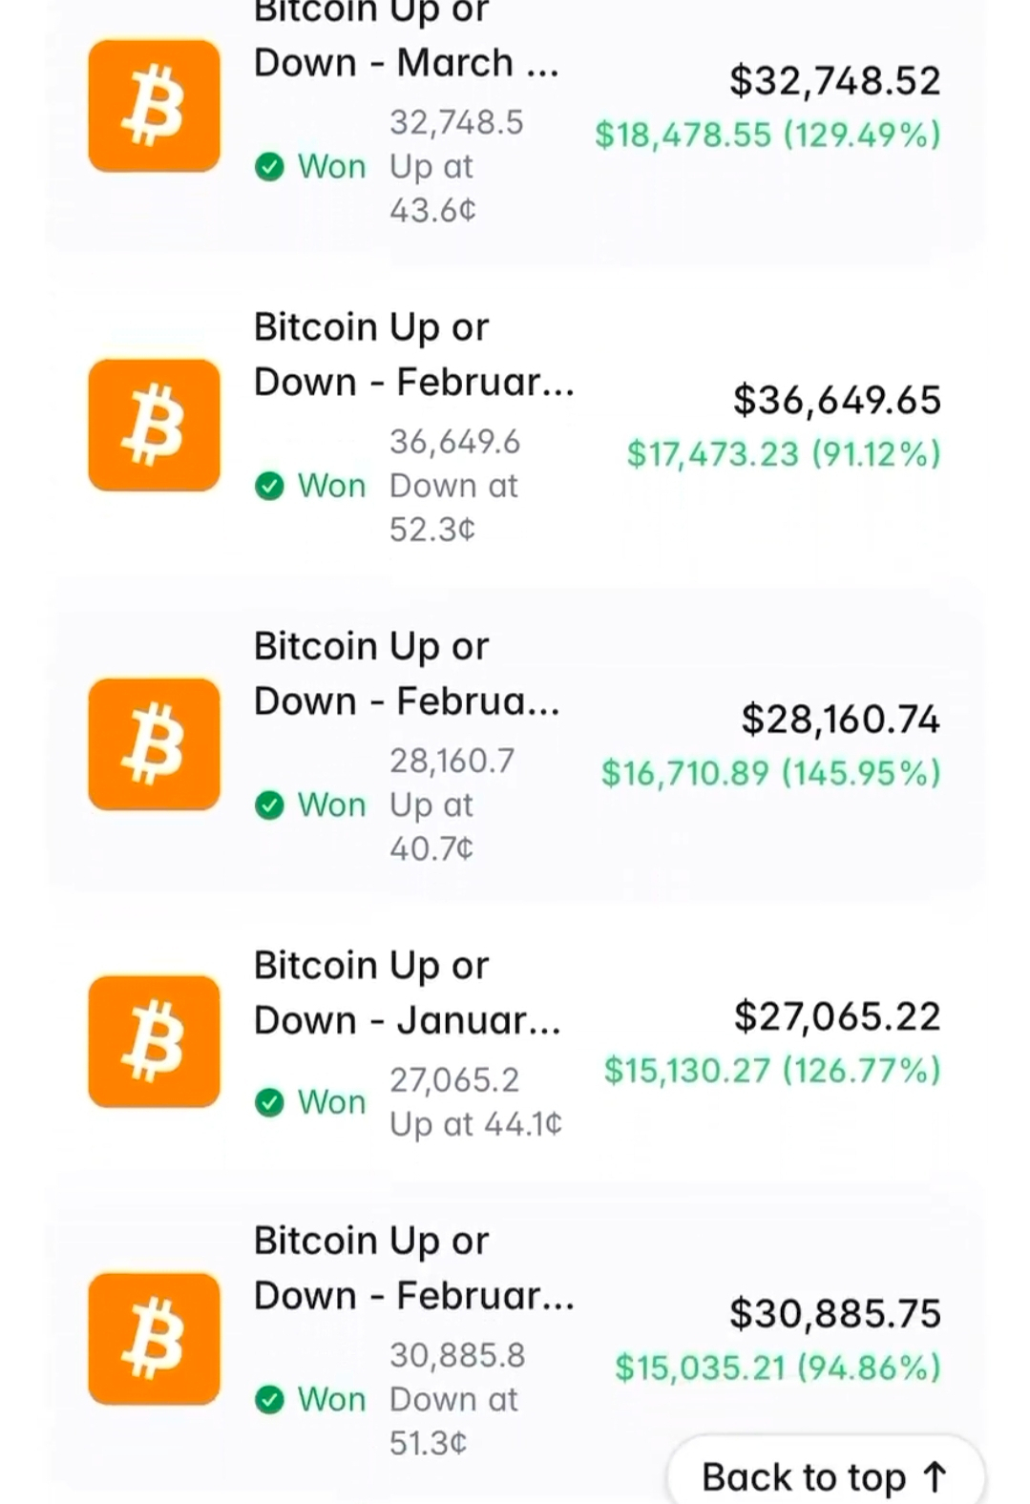Tap the $15,130.27 (126.77%) profit text

click(771, 1071)
